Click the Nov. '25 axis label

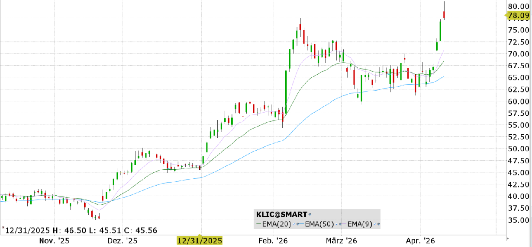pyautogui.click(x=55, y=240)
